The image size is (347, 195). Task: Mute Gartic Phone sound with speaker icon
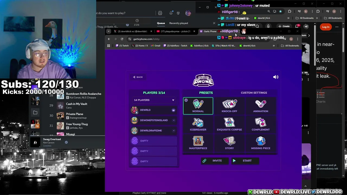pos(276,77)
